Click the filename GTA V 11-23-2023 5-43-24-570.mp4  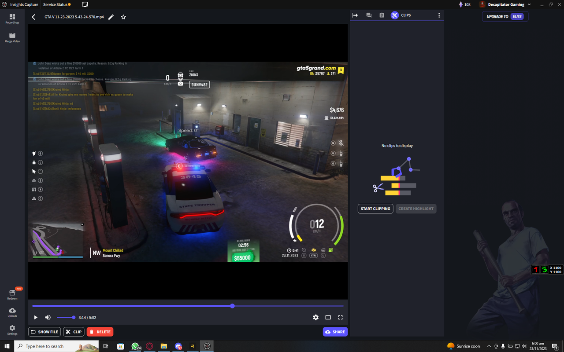click(x=74, y=17)
